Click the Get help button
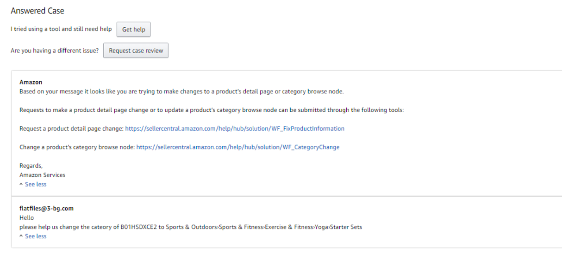562x253 pixels. click(x=133, y=30)
